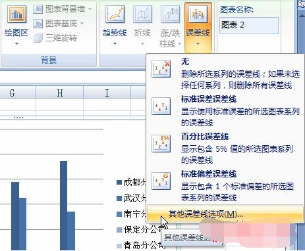Click the 图表名称 input field
Image resolution: width=305 pixels, height=251 pixels.
(249, 26)
